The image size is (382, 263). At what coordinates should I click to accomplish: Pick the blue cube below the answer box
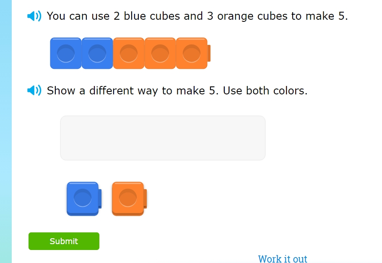coord(83,198)
